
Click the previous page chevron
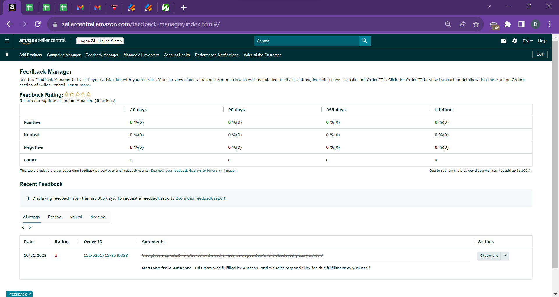point(23,227)
